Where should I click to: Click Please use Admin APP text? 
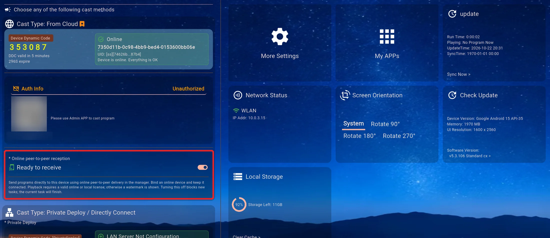click(82, 118)
